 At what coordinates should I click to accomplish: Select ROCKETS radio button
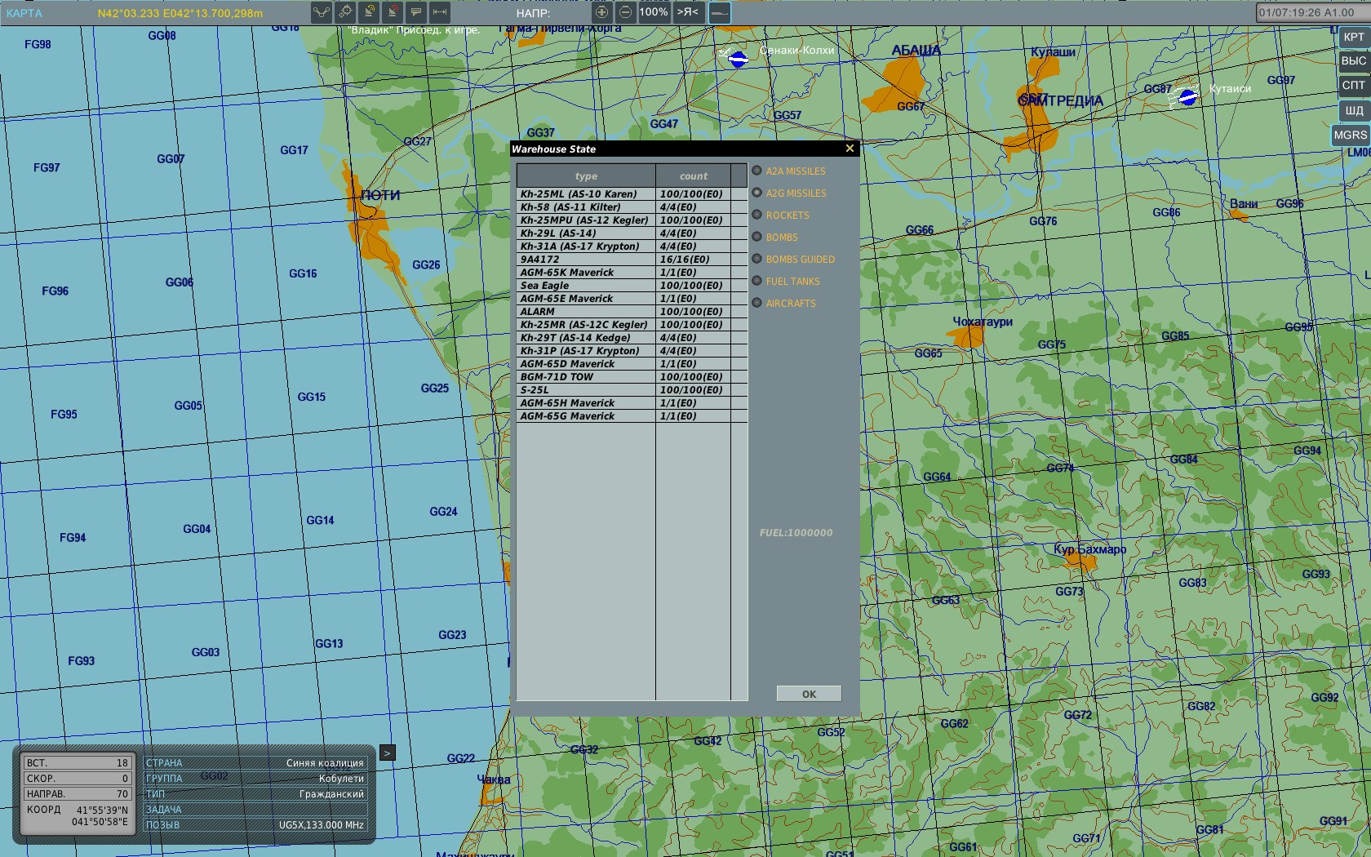click(756, 215)
